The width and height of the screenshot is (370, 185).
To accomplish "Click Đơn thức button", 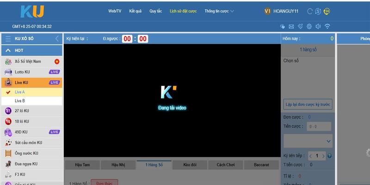I will [105, 183].
